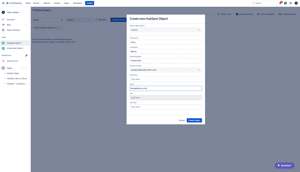
Task: Open the Contact Owner dropdown
Action: click(x=166, y=70)
